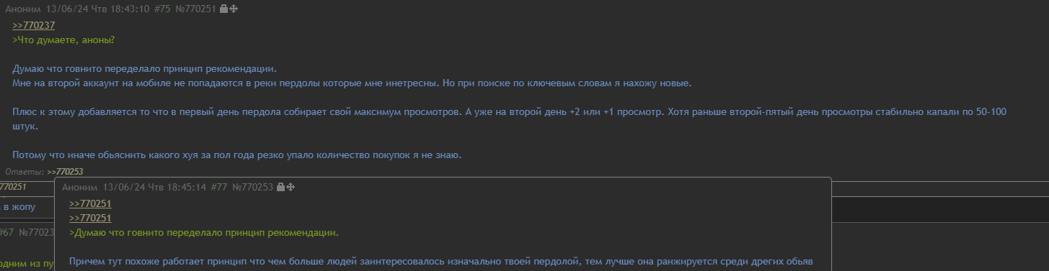Click the Аноним name on popup post #77
Screen dimensions: 1049x271
coord(79,187)
